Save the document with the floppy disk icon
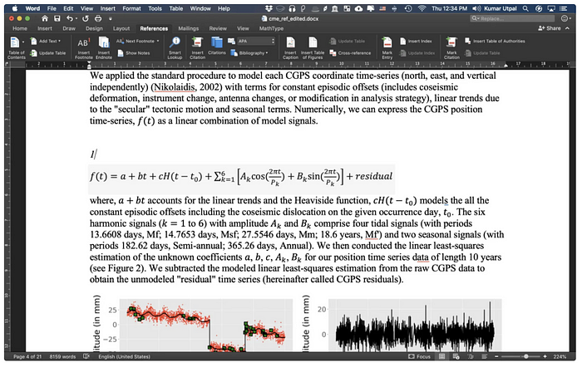 pyautogui.click(x=57, y=18)
